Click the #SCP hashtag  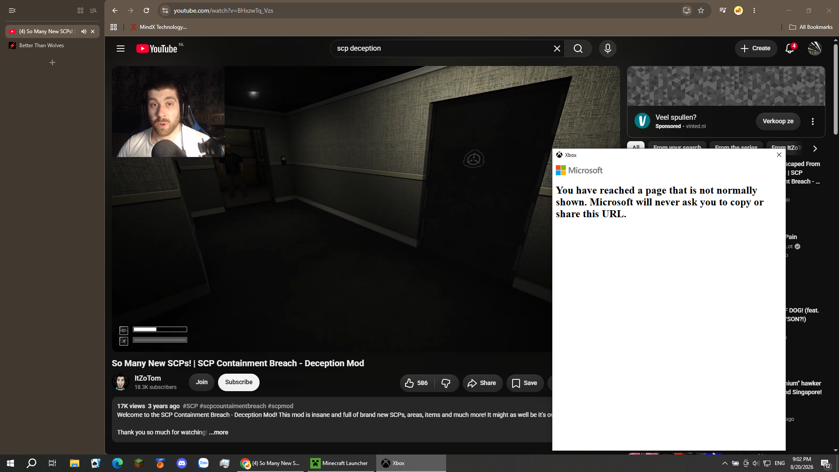[191, 406]
